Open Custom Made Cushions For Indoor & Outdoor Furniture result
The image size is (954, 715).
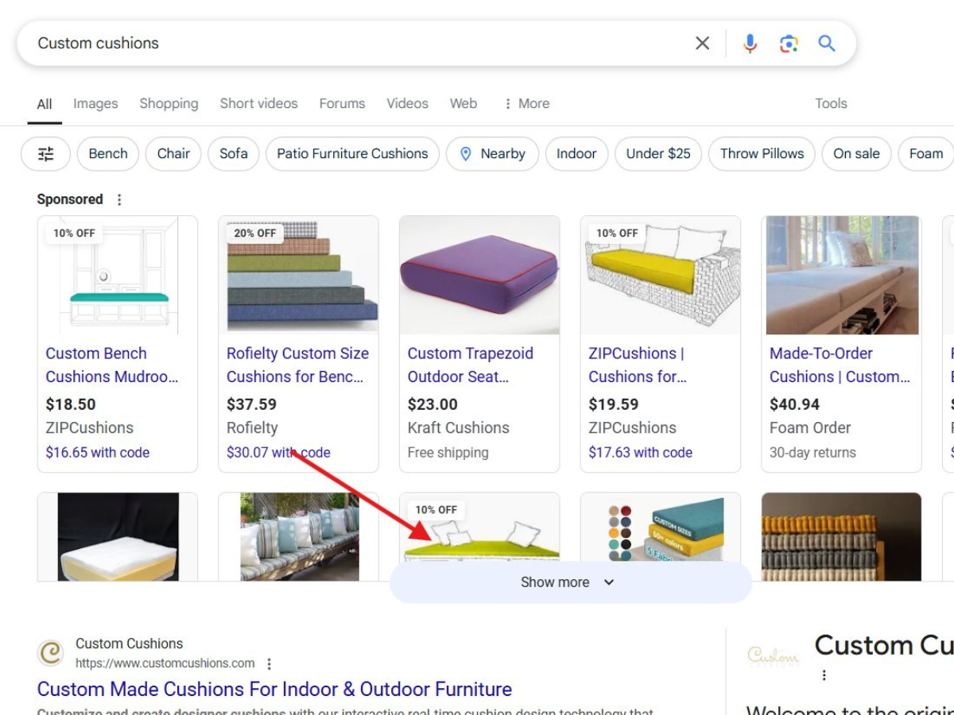coord(274,689)
